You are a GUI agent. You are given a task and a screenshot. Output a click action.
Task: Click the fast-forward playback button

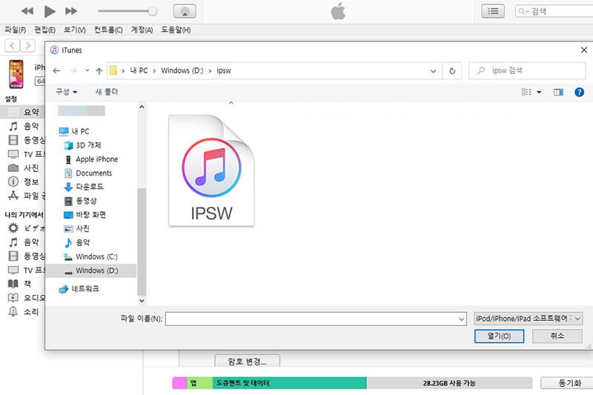[71, 11]
